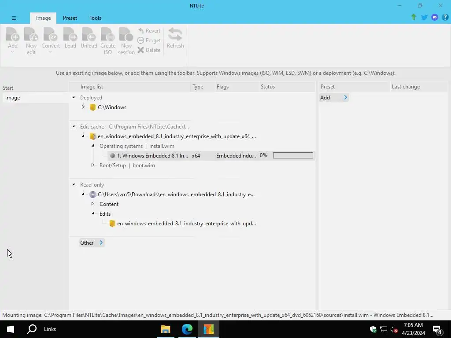The width and height of the screenshot is (451, 338).
Task: Open File Explorer from the taskbar
Action: (x=166, y=329)
